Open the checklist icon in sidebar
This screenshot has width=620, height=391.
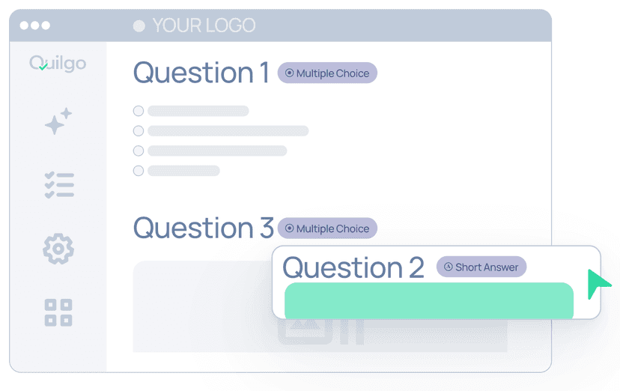(x=58, y=185)
